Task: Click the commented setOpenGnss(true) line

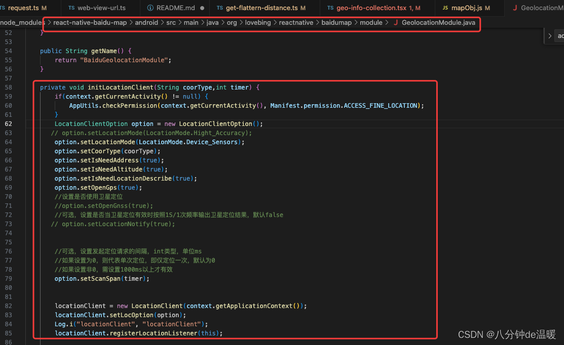Action: point(104,206)
